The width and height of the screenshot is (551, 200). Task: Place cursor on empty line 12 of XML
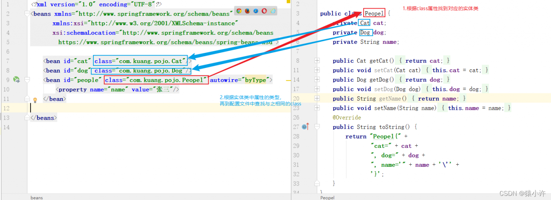click(159, 108)
